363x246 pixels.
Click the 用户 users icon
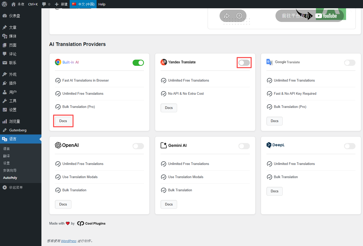[x=5, y=92]
